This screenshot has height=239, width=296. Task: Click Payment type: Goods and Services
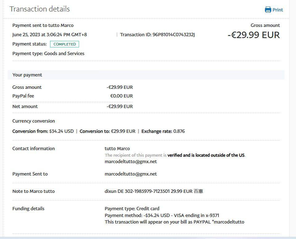click(48, 54)
